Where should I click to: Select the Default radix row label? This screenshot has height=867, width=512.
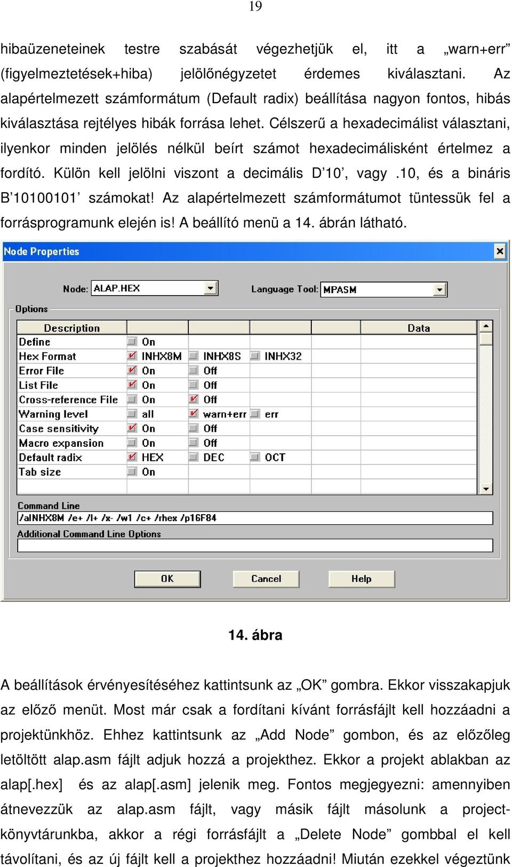(51, 458)
